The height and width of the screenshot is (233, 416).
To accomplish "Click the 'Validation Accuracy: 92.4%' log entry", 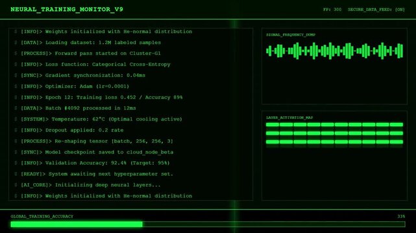I will [x=92, y=163].
